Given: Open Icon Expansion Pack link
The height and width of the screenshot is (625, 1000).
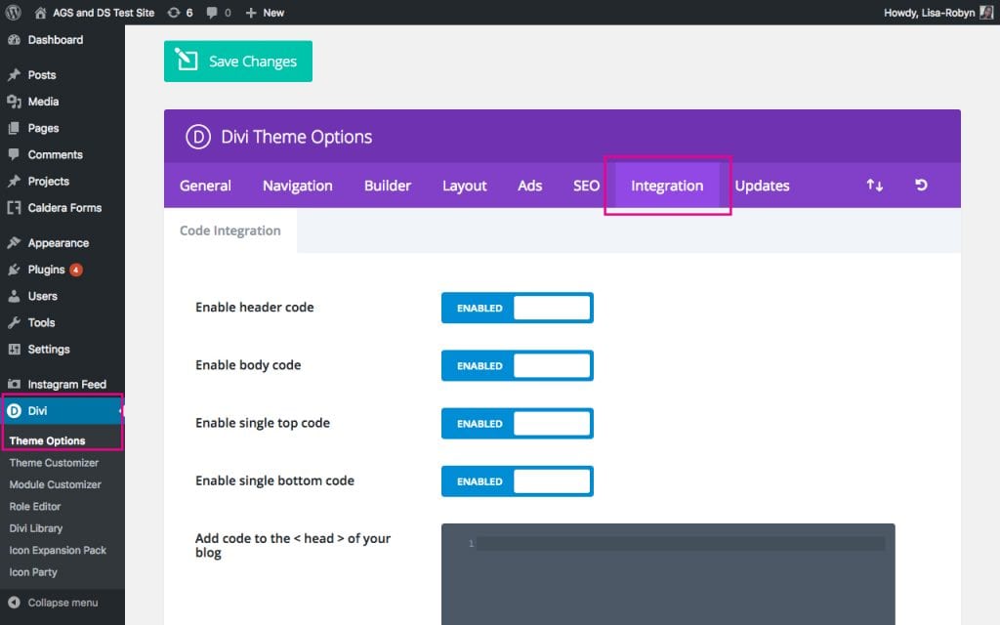Looking at the screenshot, I should (58, 550).
